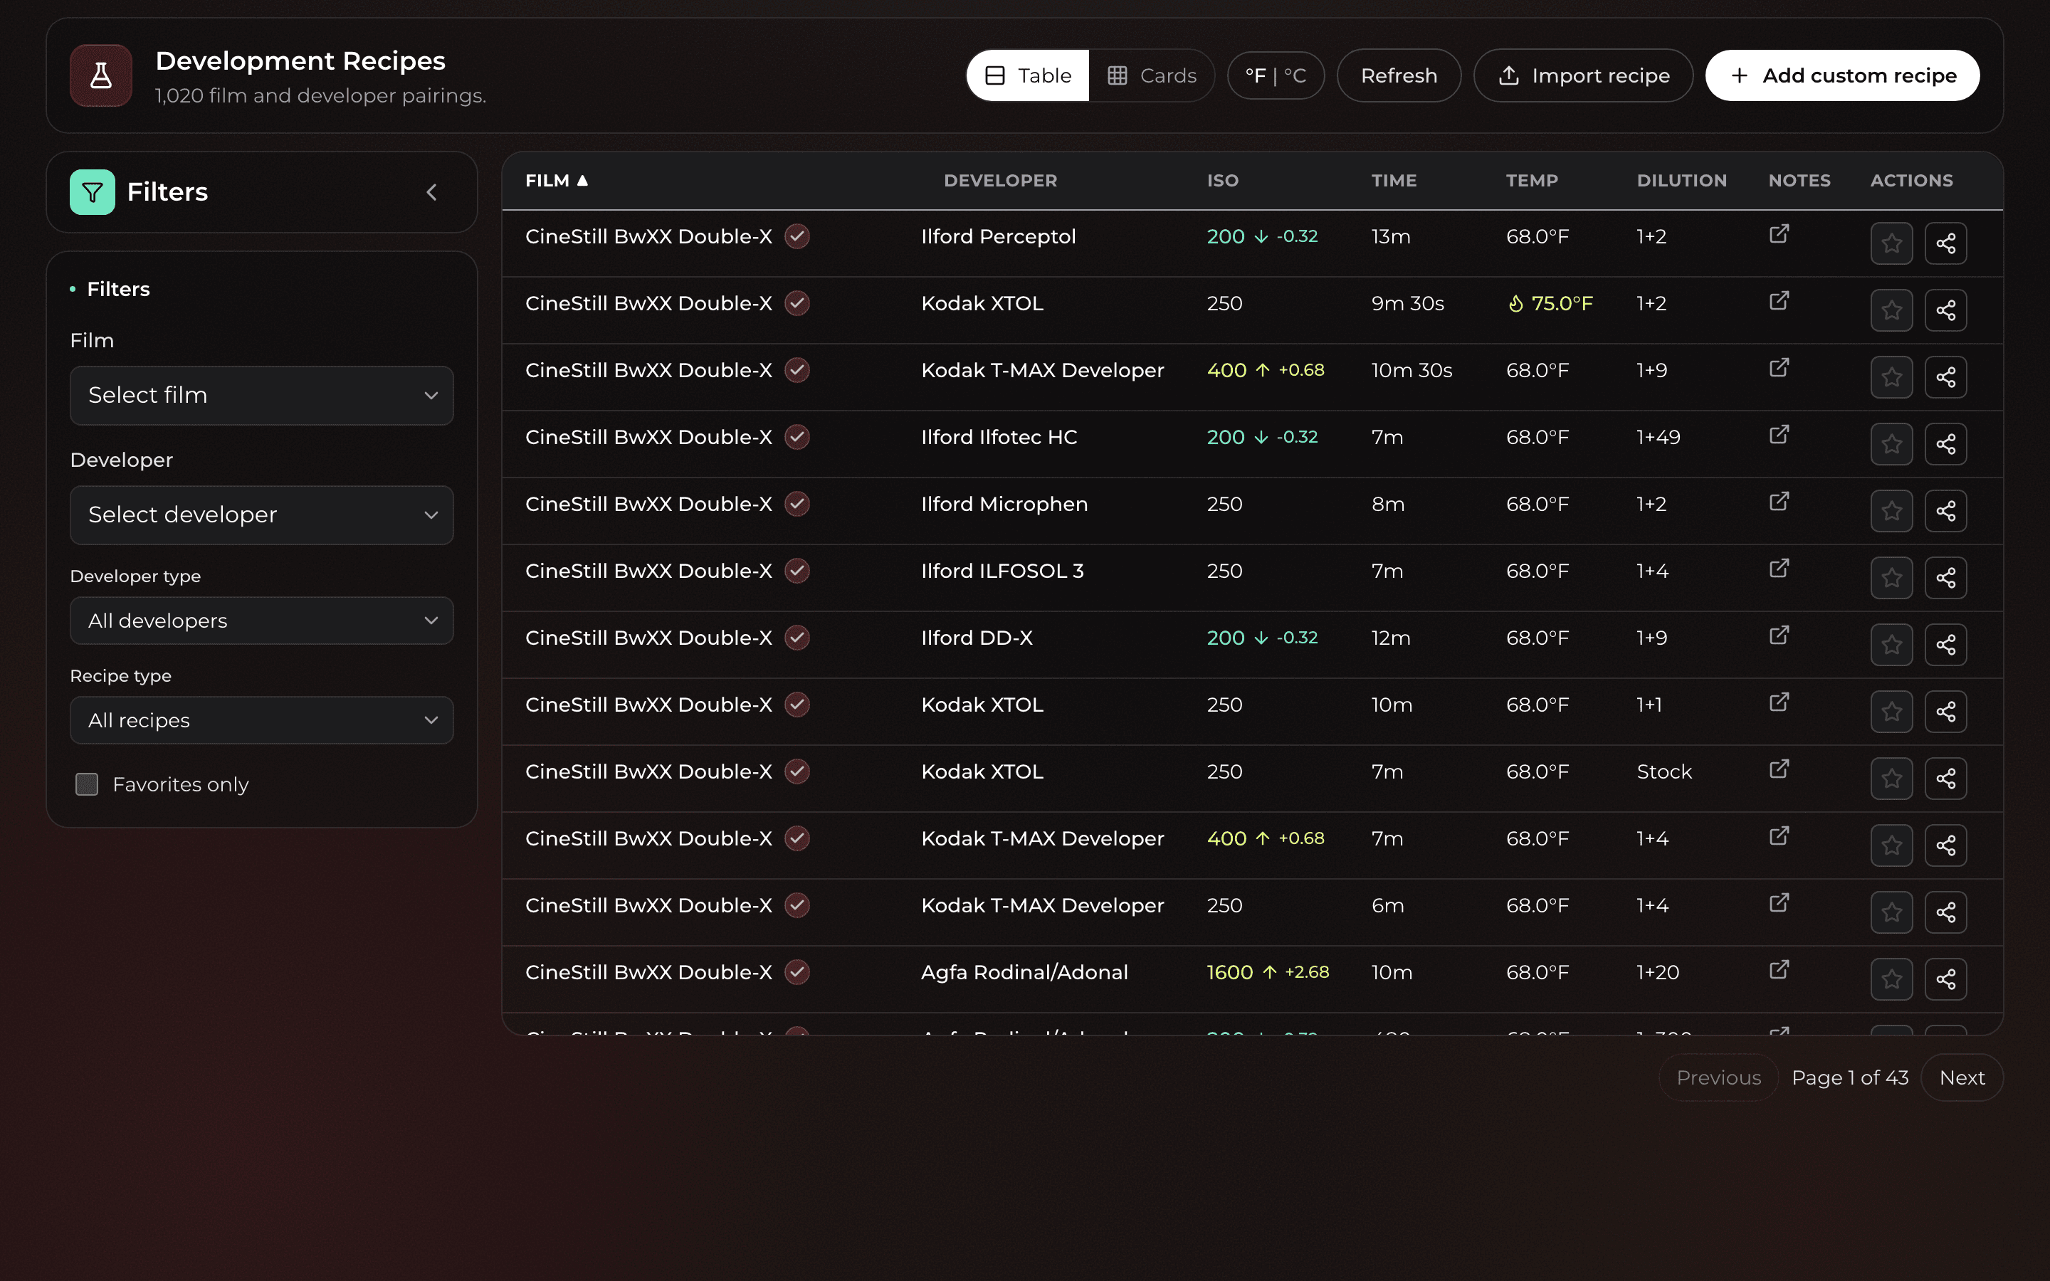
Task: Share the Ilford DD-X recipe
Action: point(1946,645)
